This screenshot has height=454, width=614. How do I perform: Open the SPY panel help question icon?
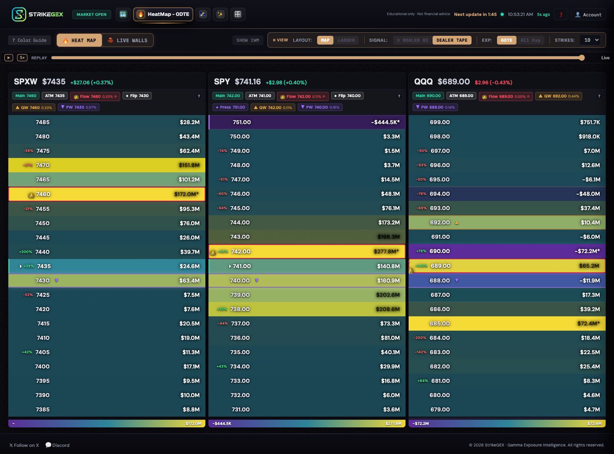coord(399,96)
